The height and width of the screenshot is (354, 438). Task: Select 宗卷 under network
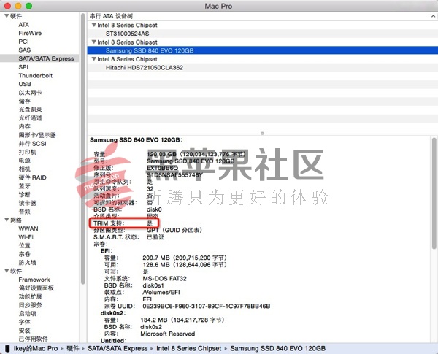tap(25, 254)
